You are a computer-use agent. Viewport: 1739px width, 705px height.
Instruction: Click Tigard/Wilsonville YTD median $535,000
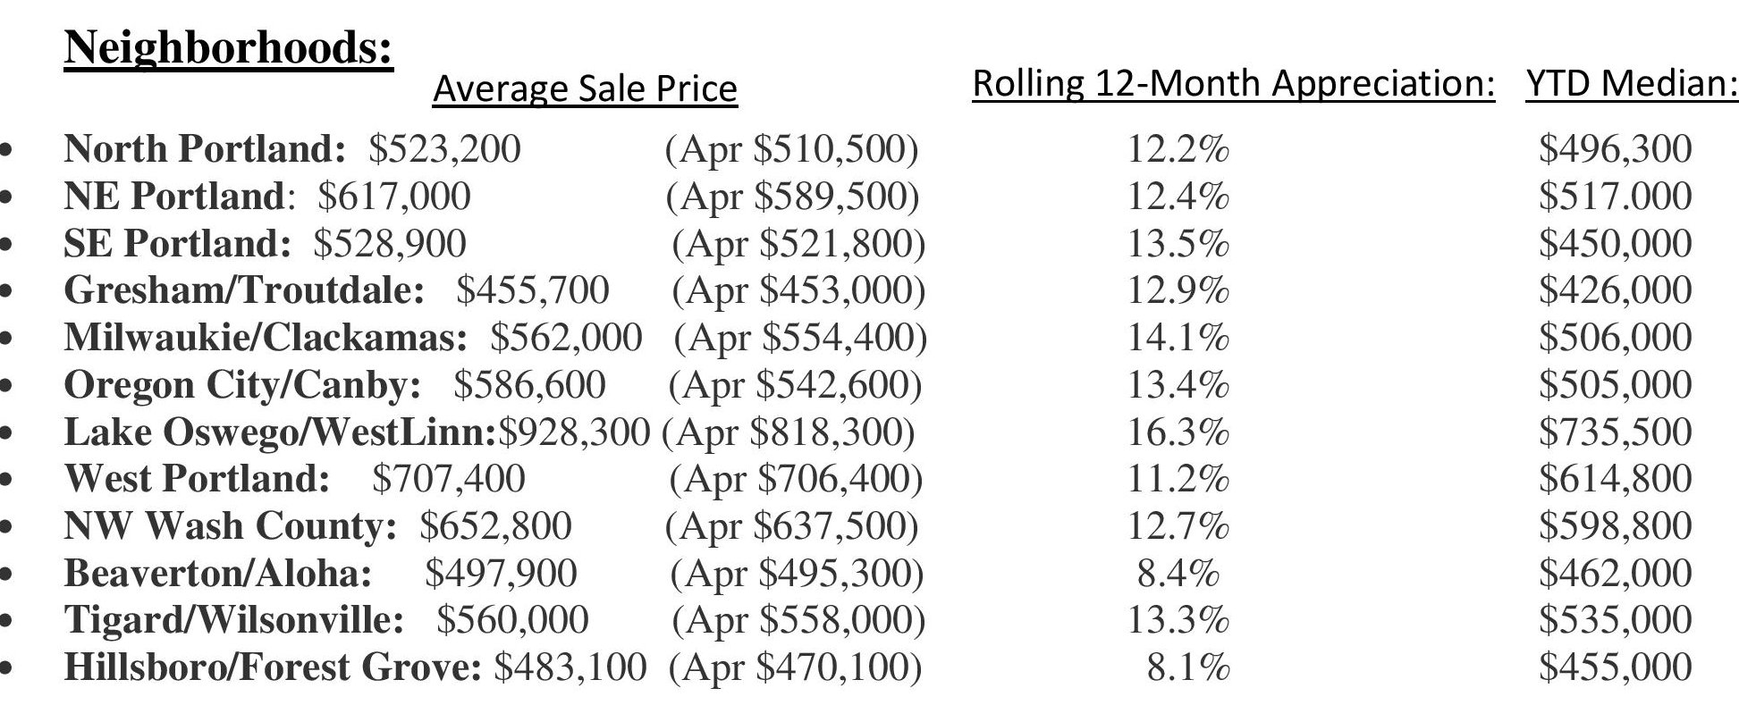coord(1615,620)
